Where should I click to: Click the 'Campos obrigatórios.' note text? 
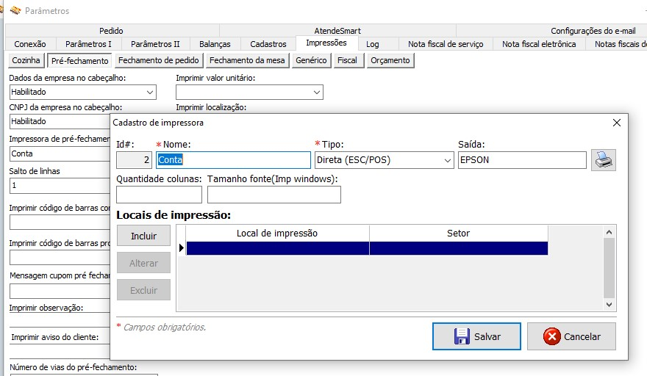[x=164, y=328]
